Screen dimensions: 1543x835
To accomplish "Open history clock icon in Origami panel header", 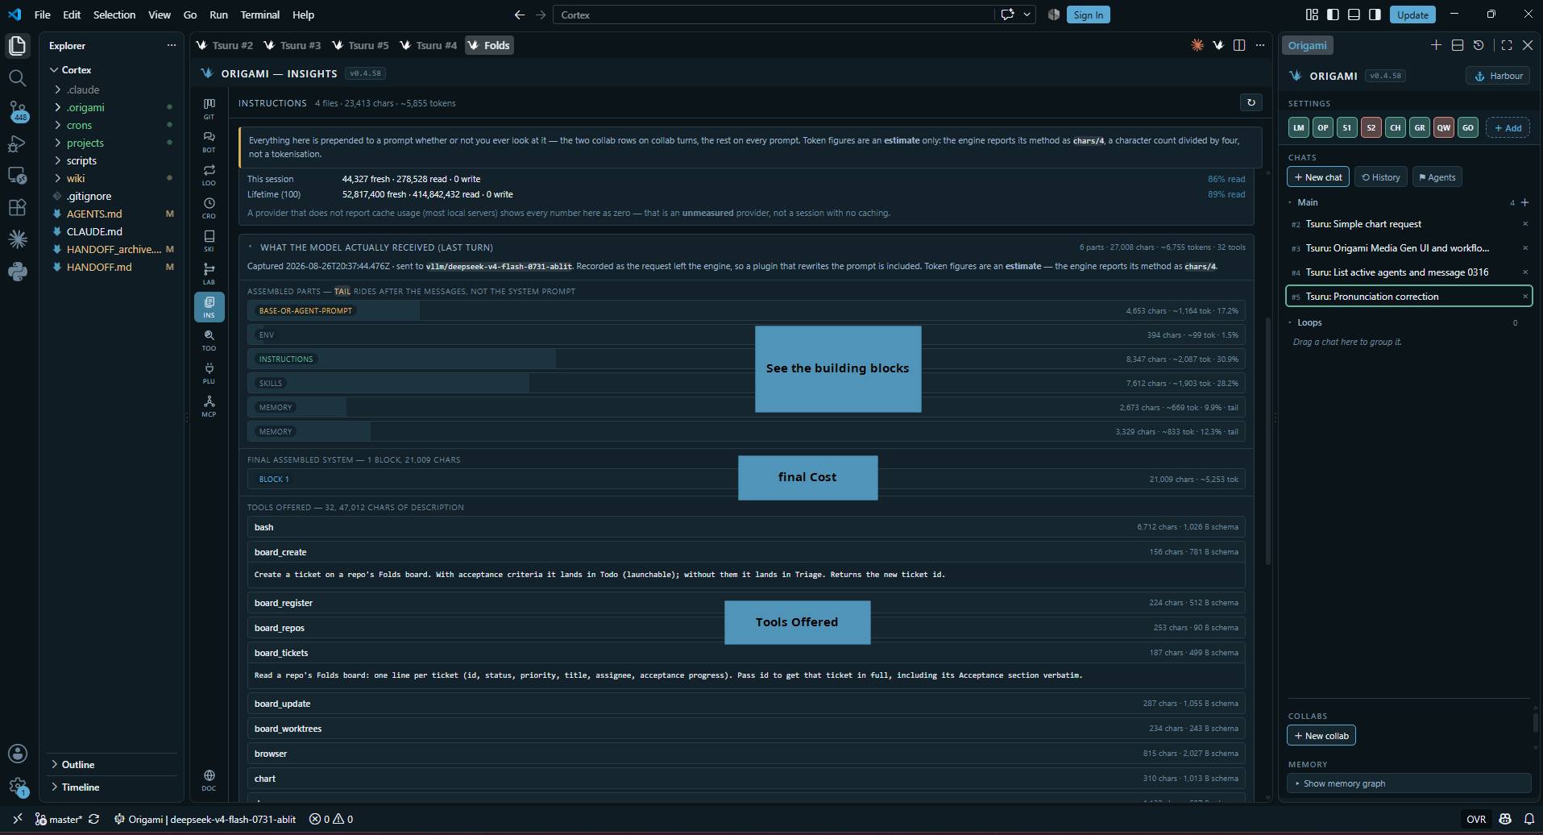I will [x=1479, y=45].
